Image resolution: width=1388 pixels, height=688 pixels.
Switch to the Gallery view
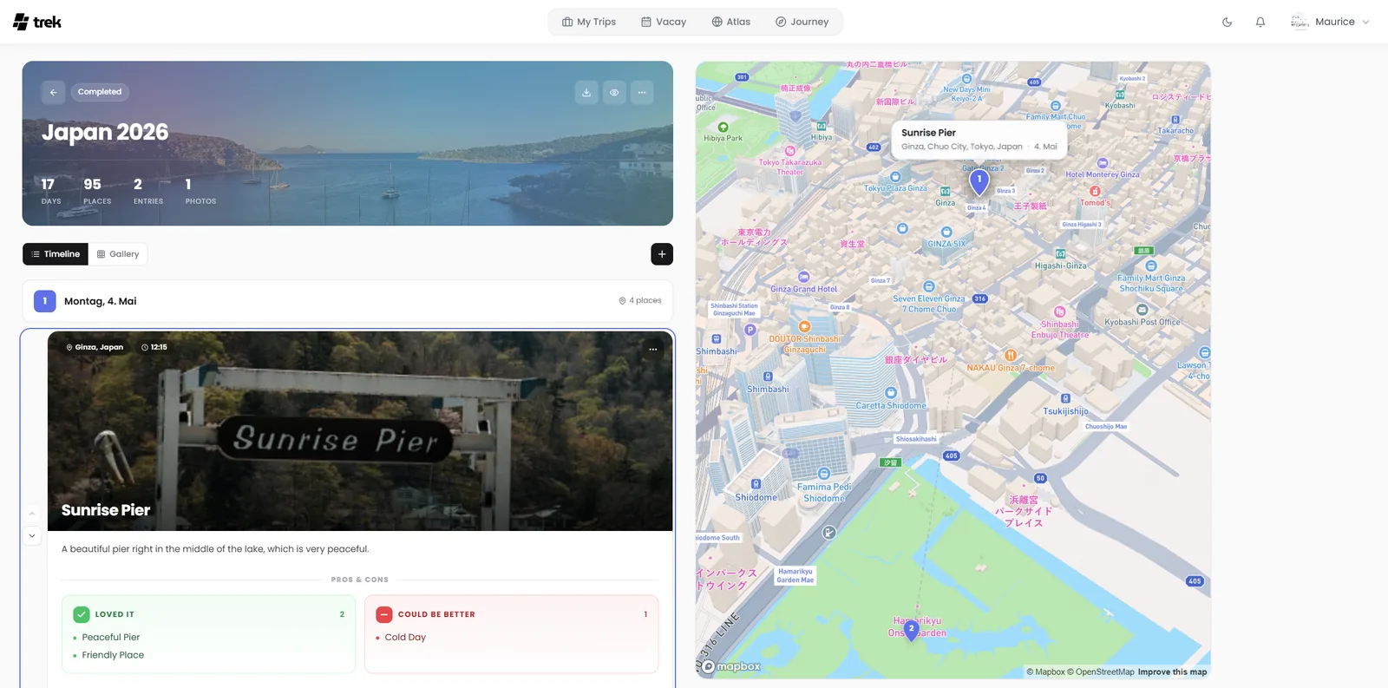coord(118,254)
